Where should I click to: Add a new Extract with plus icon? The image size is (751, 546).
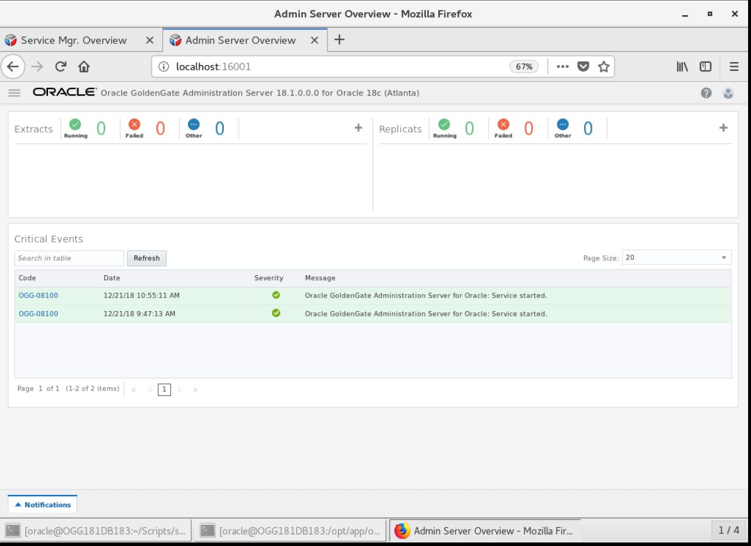point(359,128)
